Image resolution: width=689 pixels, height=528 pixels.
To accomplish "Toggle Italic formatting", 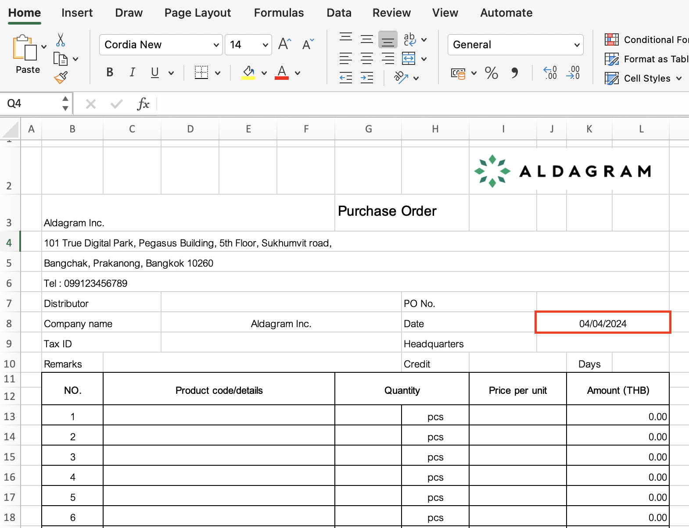I will [132, 73].
